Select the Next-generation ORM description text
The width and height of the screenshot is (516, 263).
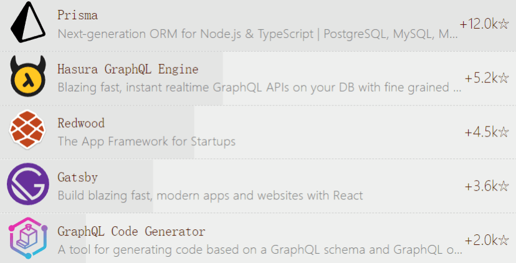coord(257,34)
